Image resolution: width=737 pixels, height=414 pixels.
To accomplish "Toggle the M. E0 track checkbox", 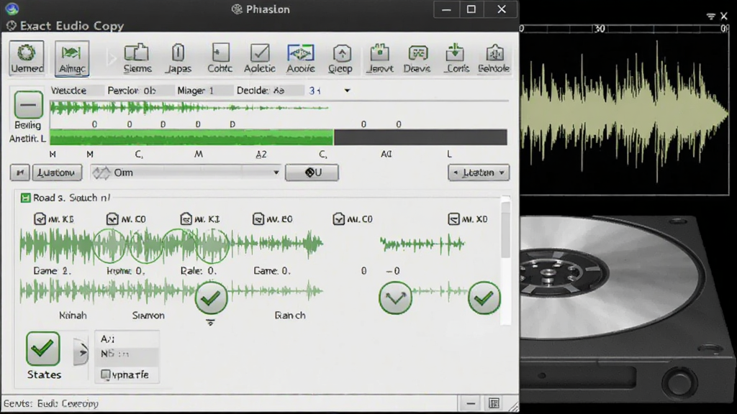I will click(258, 219).
